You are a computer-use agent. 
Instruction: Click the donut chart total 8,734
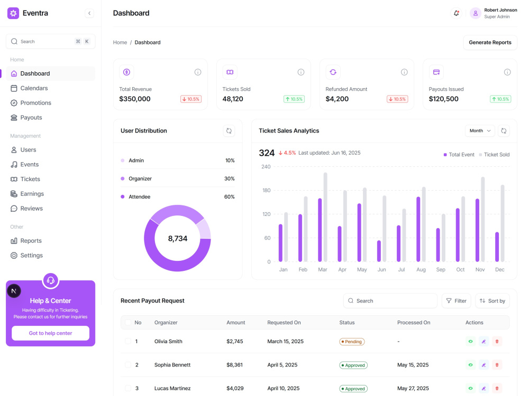[177, 239]
